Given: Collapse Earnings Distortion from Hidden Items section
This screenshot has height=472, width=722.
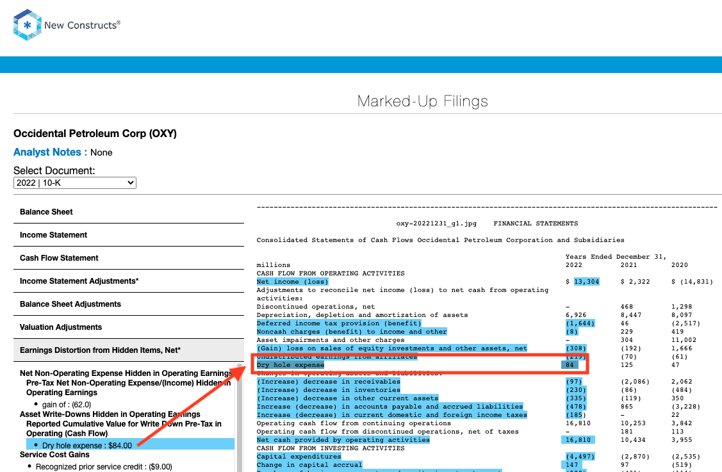Looking at the screenshot, I should [129, 350].
